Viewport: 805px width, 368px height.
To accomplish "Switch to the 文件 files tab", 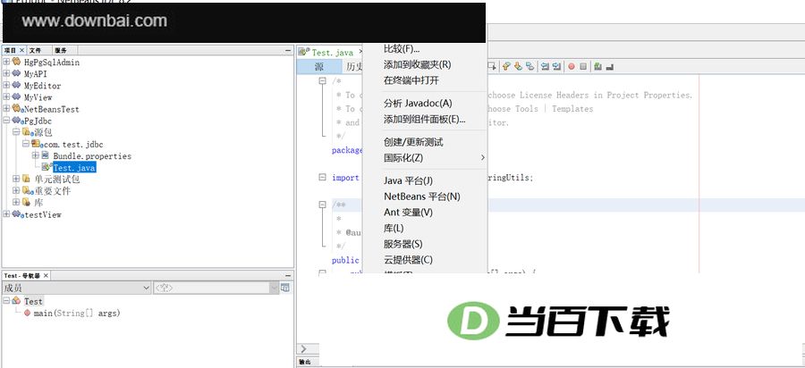I will click(39, 50).
